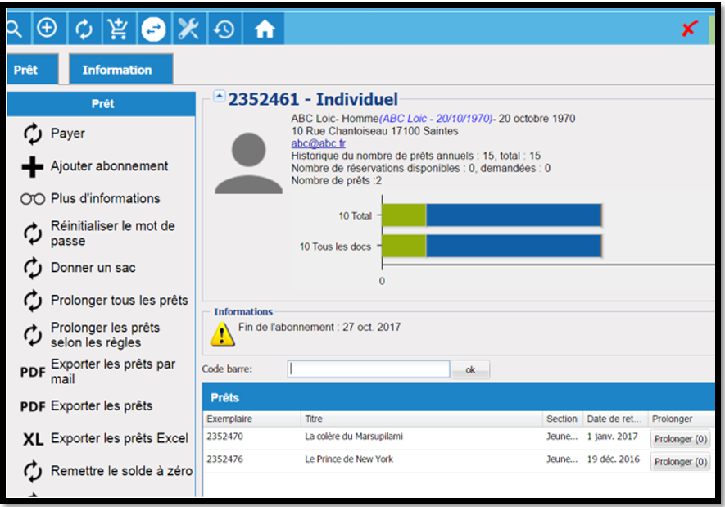The image size is (725, 507).
Task: Collapse the 2352461 - Individuel panel
Action: point(220,96)
